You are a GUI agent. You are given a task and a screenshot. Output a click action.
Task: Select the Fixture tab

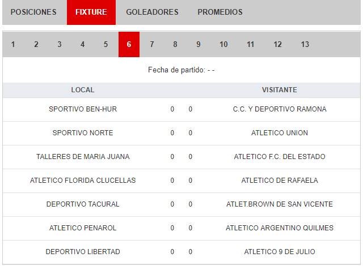(91, 12)
